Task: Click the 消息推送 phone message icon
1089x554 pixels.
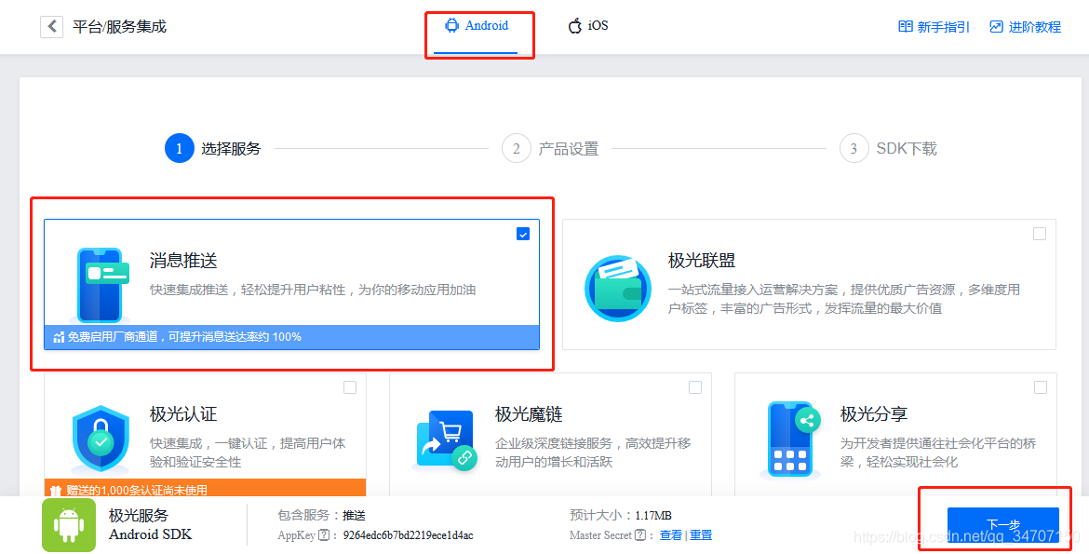Action: point(101,285)
